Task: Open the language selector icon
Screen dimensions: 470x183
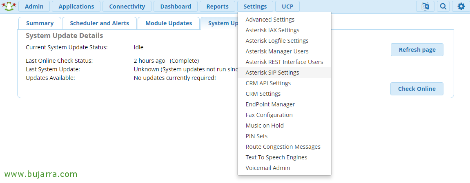Action: (425, 6)
